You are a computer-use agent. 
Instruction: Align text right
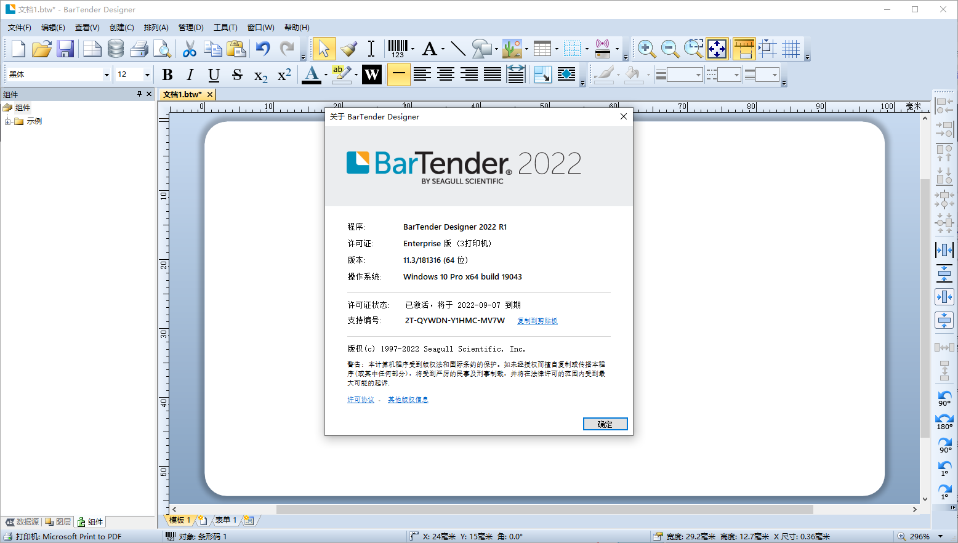coord(469,74)
